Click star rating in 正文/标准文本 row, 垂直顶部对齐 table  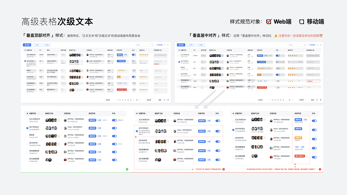(144, 55)
